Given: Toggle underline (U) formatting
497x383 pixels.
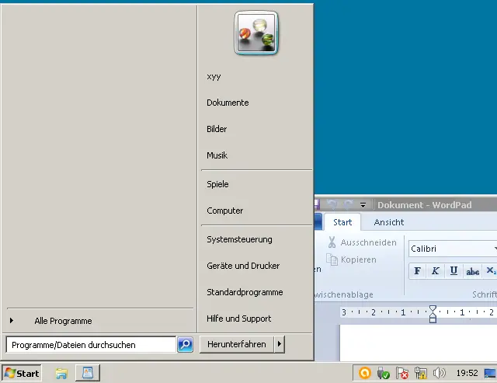Looking at the screenshot, I should tap(454, 271).
